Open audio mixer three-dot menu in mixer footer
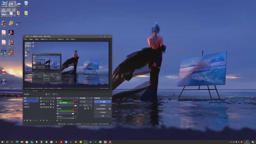The width and height of the screenshot is (256, 144). click(60, 120)
